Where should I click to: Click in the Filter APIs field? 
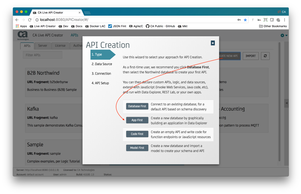click(x=42, y=55)
